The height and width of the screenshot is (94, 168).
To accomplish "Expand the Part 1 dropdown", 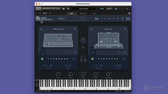I will 50,13.
